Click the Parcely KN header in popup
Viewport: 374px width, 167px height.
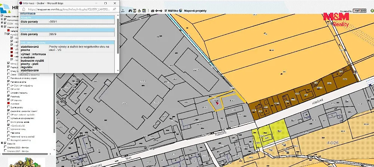(67, 30)
